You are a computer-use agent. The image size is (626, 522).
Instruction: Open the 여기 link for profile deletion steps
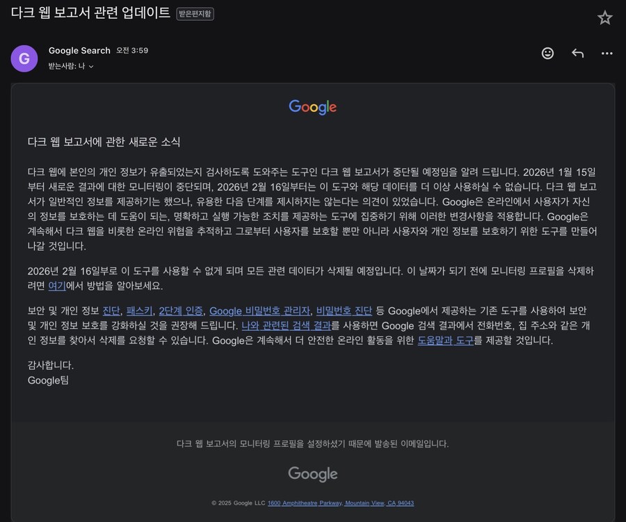pos(56,285)
